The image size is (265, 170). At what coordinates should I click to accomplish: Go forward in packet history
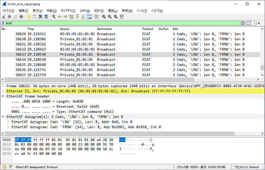[x=66, y=17]
